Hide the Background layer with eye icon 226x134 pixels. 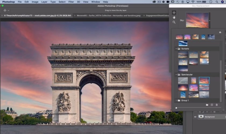195,117
